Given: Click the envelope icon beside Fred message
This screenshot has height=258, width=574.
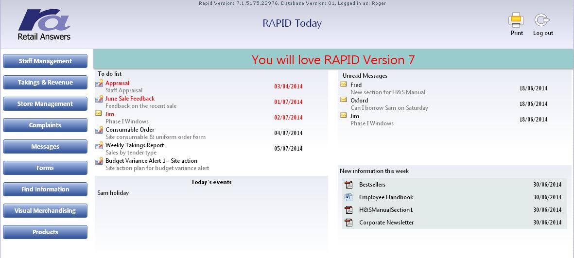Looking at the screenshot, I should point(343,84).
